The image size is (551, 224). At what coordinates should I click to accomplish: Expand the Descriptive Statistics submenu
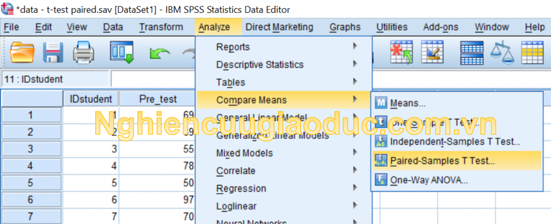tap(260, 64)
